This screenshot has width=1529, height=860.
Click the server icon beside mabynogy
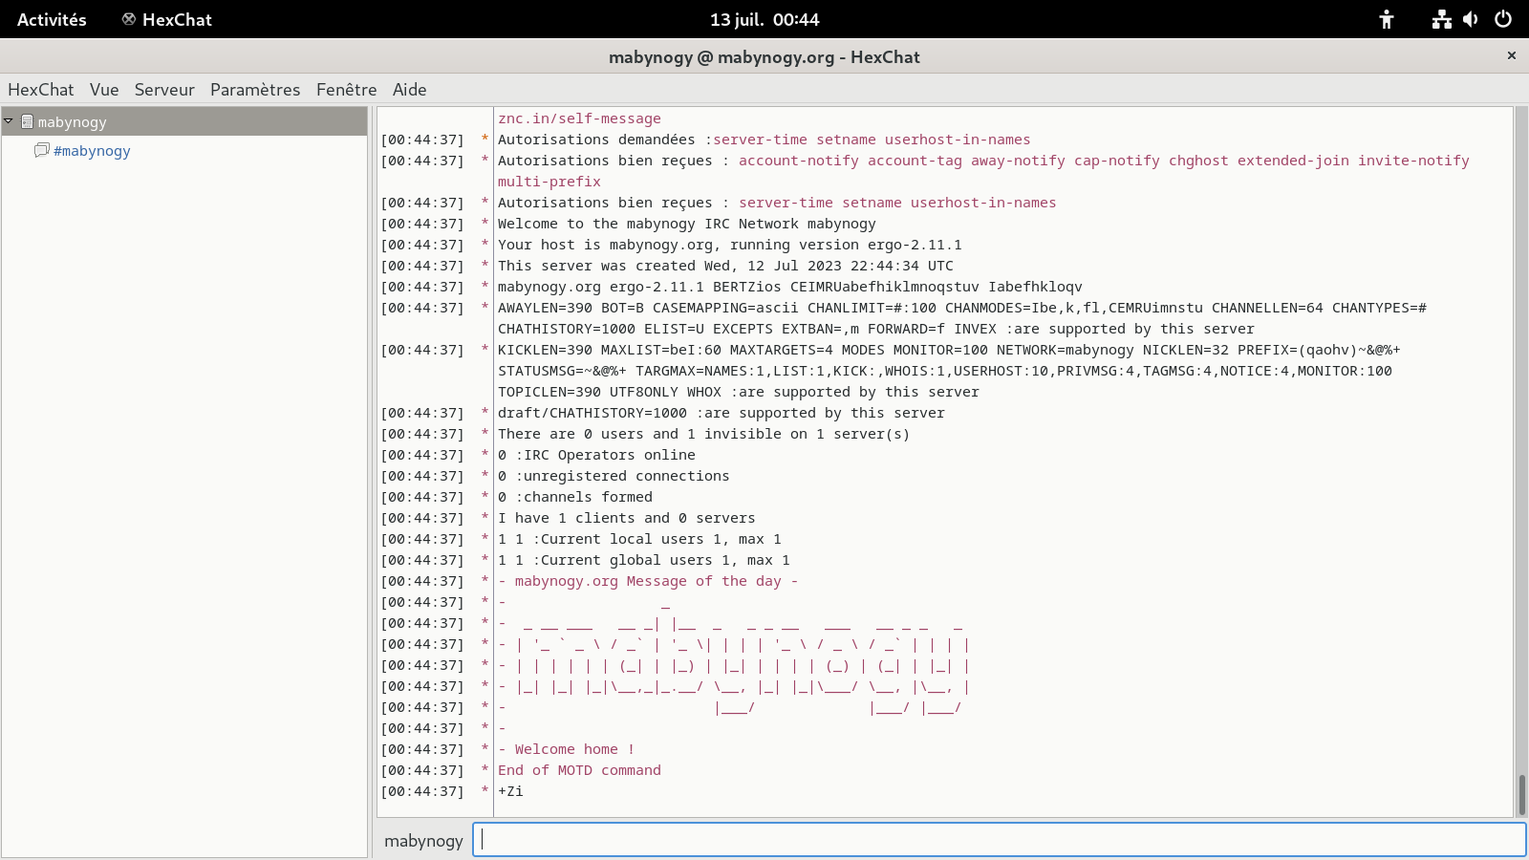27,121
